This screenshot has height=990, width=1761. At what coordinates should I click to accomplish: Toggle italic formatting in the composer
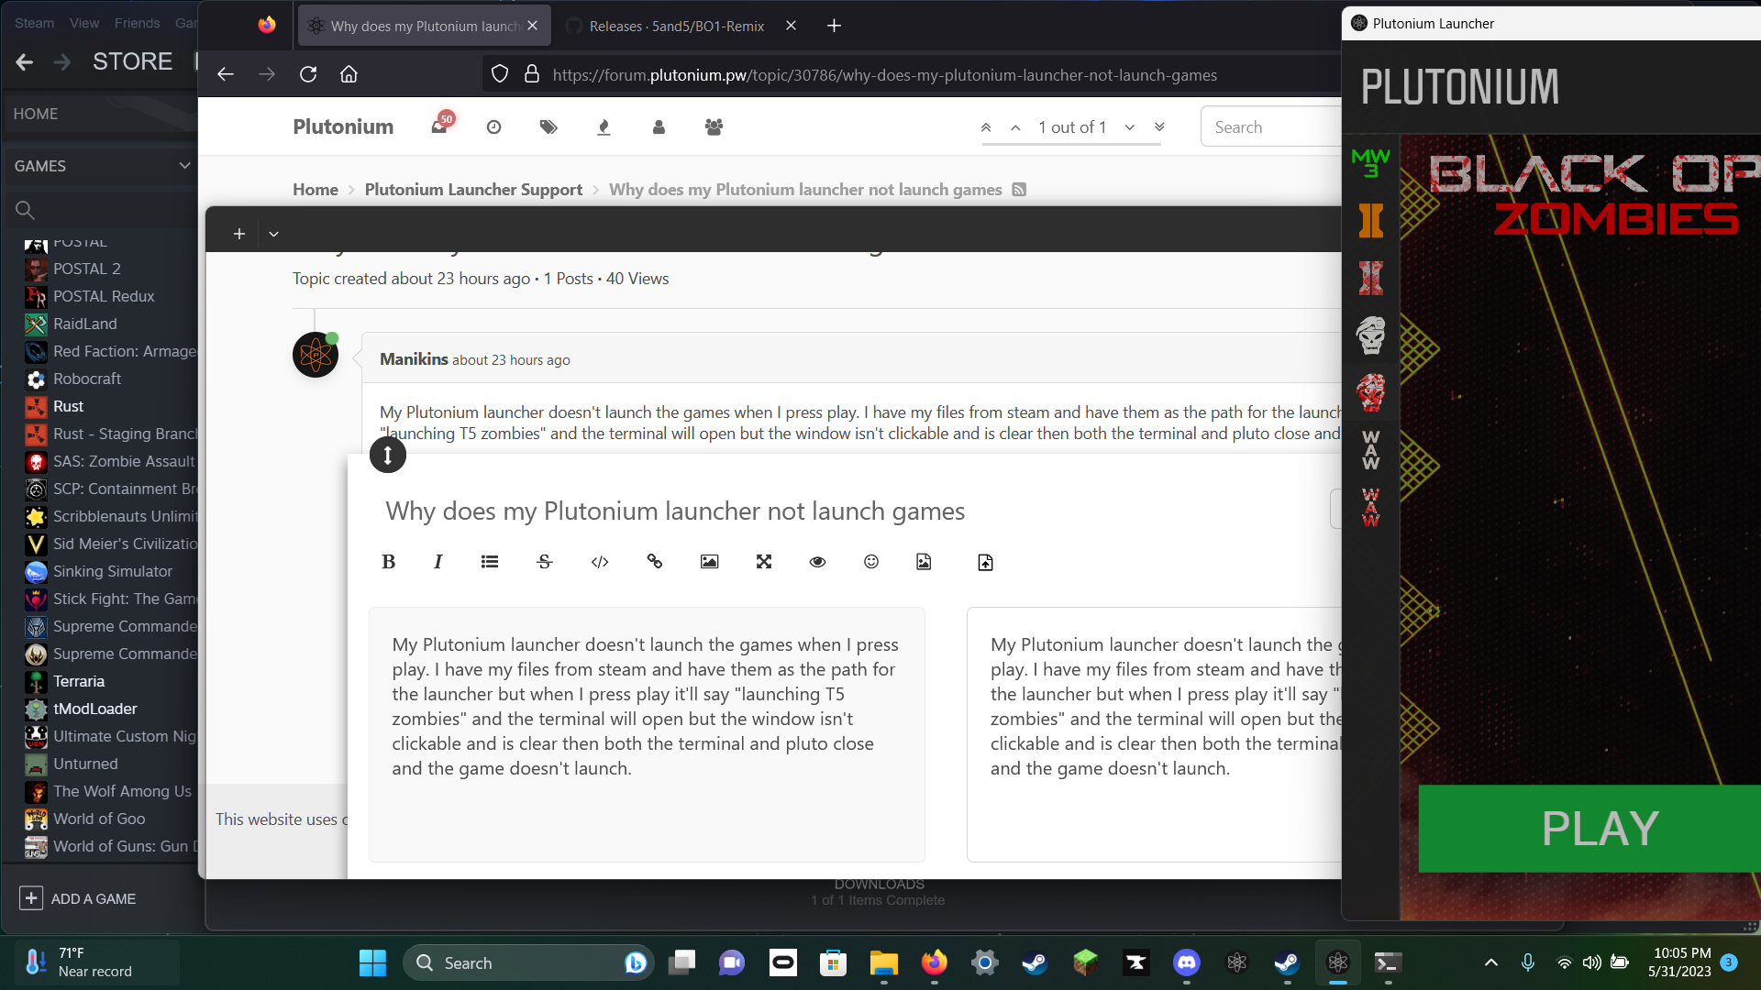pos(438,562)
